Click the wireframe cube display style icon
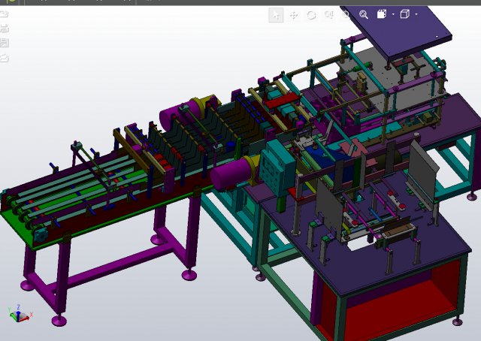This screenshot has width=481, height=341. click(405, 14)
